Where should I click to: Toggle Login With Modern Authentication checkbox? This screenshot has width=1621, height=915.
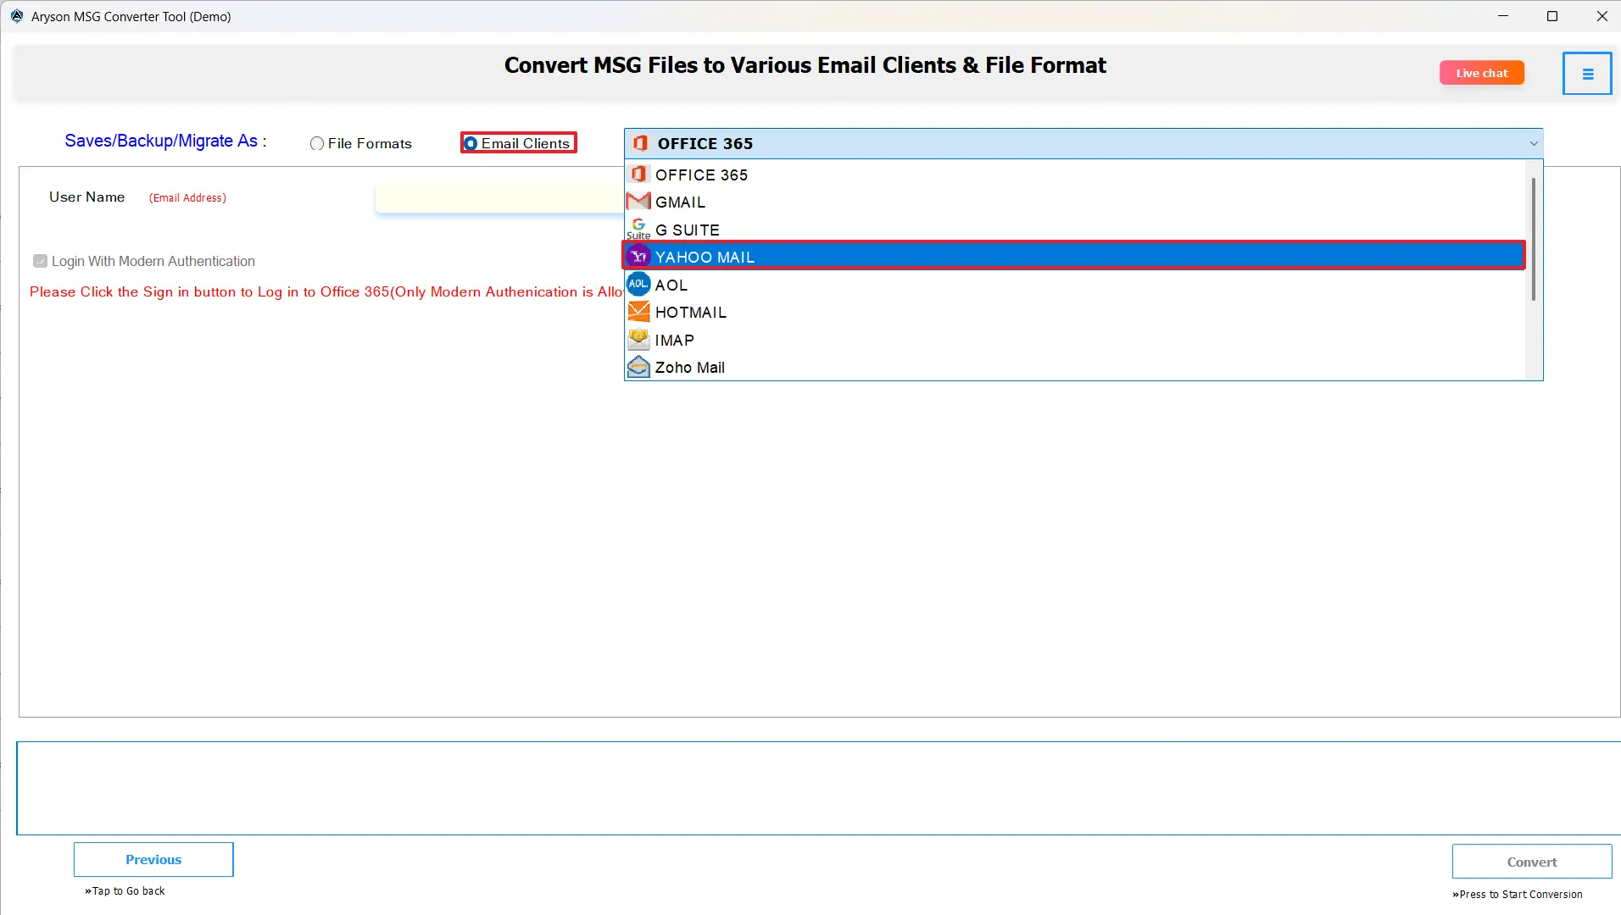[40, 261]
